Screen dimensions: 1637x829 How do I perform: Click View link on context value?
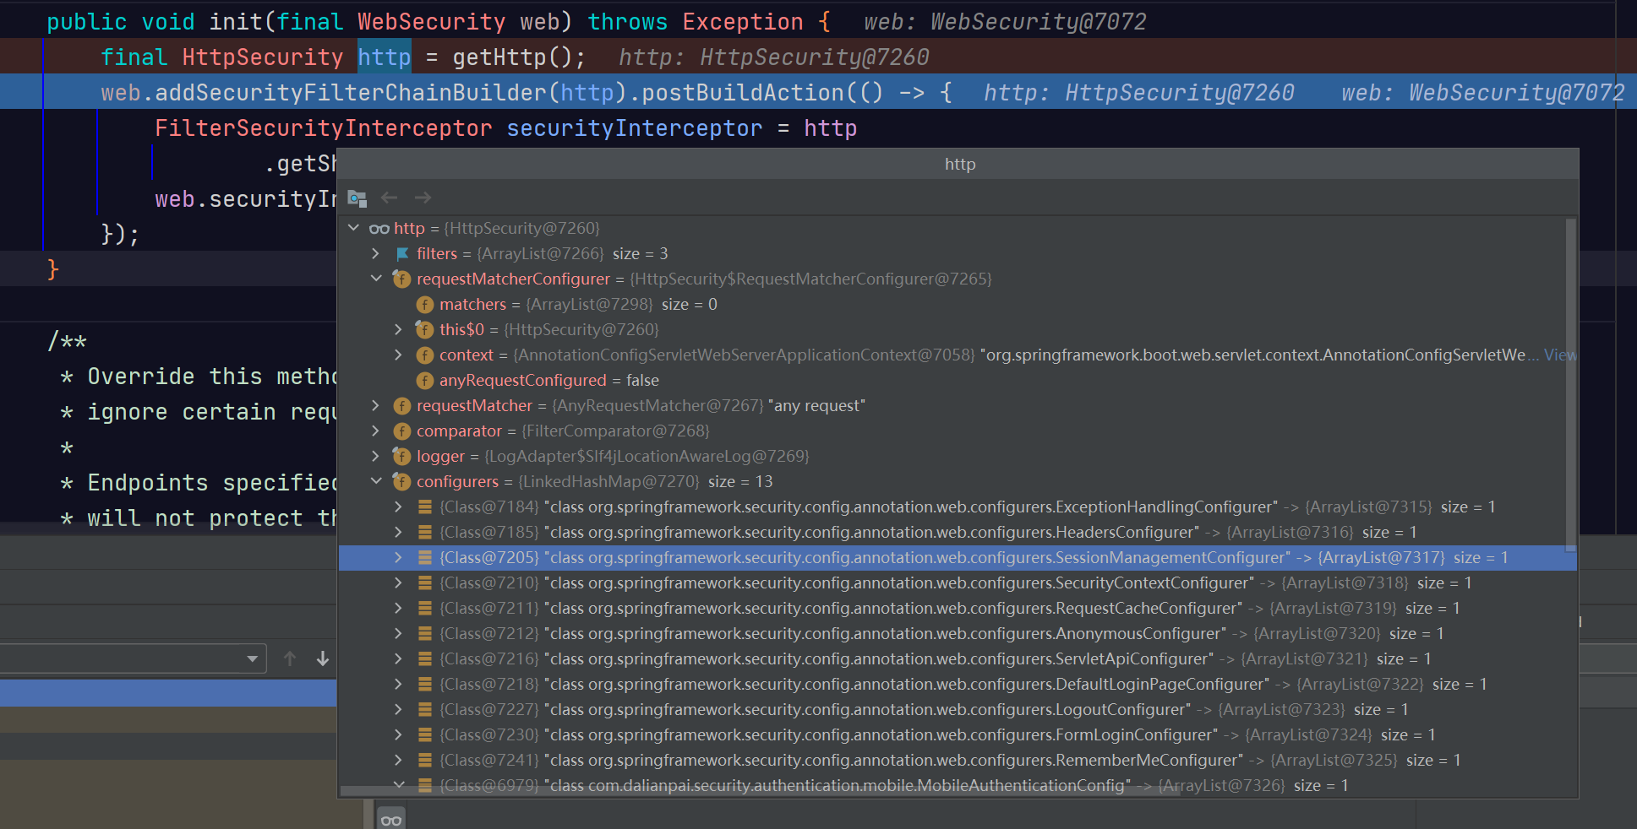[x=1559, y=355]
